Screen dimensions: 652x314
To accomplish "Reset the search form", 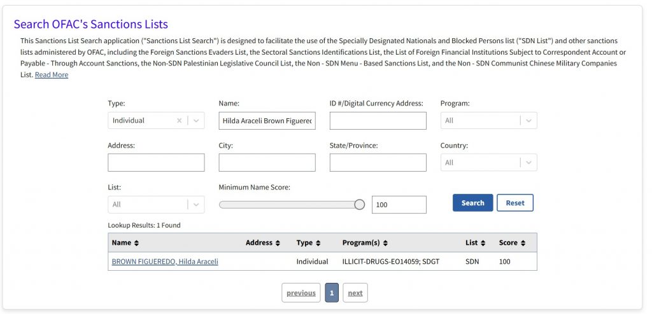I will coord(515,203).
